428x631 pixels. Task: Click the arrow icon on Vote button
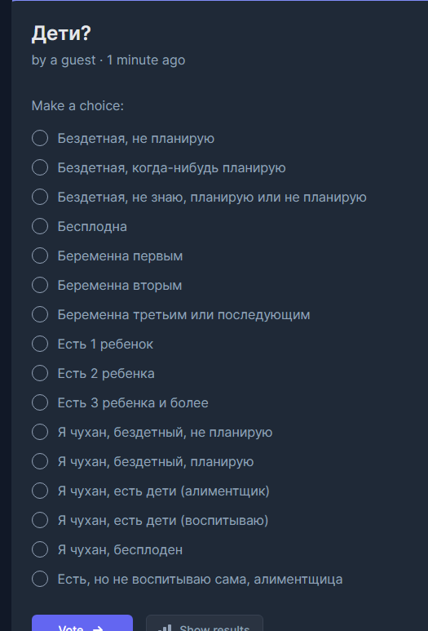coord(98,629)
